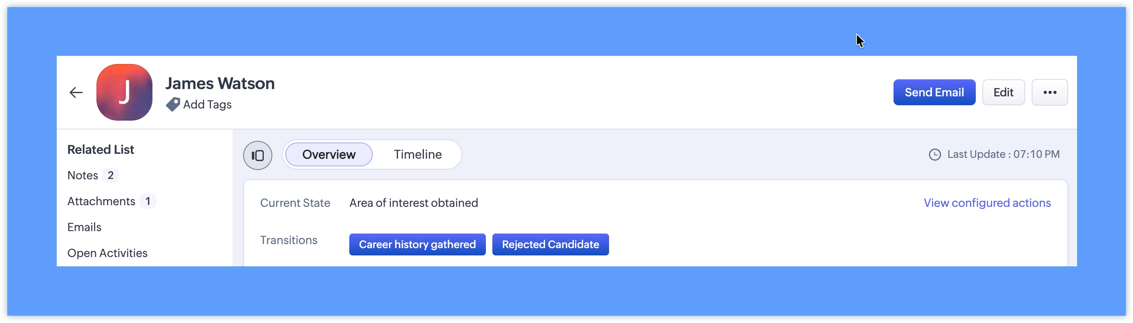The width and height of the screenshot is (1133, 323).
Task: Open Notes in the Related List
Action: 83,175
